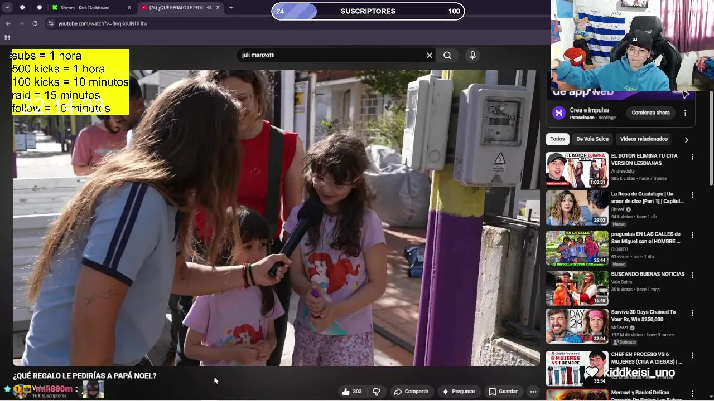Click Compartir to share the video
Viewport: 714px width, 401px height.
tap(411, 392)
